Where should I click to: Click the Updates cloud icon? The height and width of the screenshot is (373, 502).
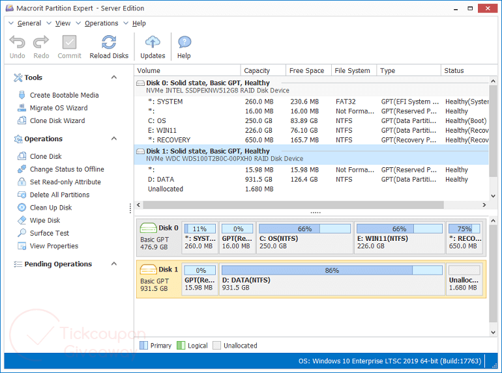[x=153, y=43]
